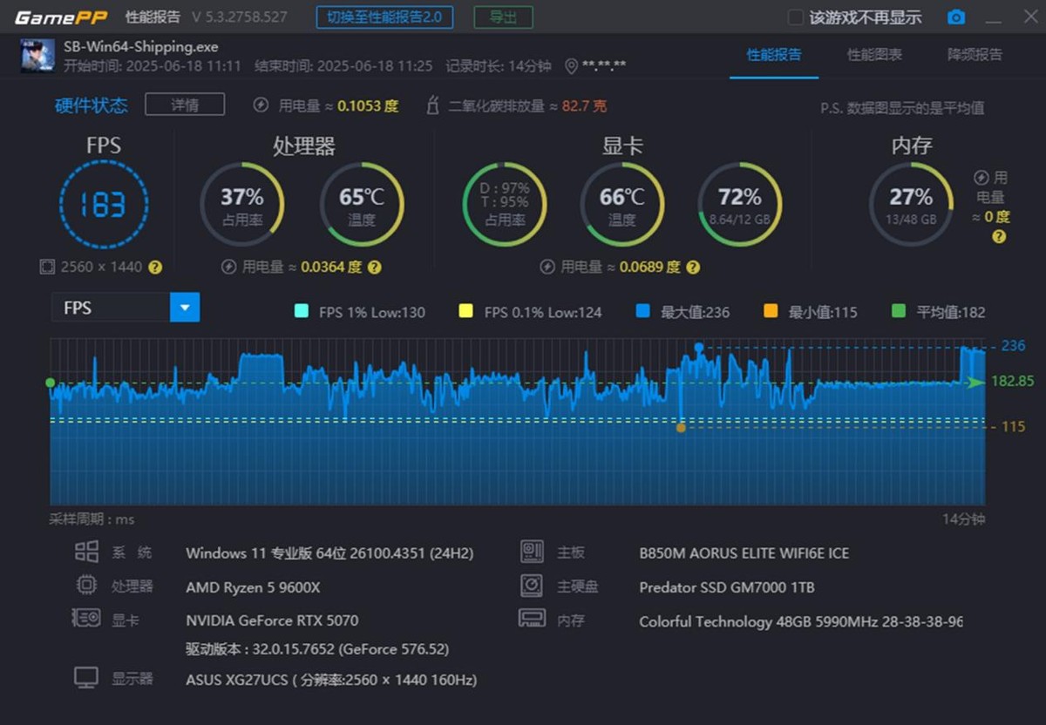The image size is (1046, 725).
Task: Click the 182.85 average value label
Action: click(x=1012, y=381)
